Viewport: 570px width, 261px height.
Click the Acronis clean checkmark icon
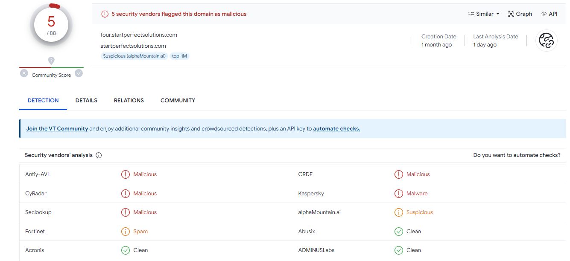126,250
